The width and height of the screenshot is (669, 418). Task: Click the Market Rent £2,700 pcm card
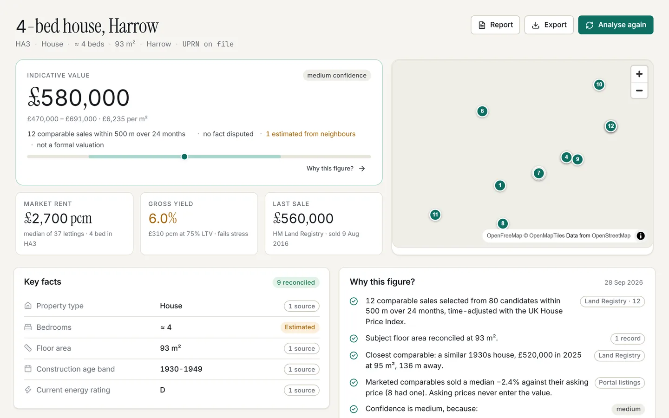(74, 224)
